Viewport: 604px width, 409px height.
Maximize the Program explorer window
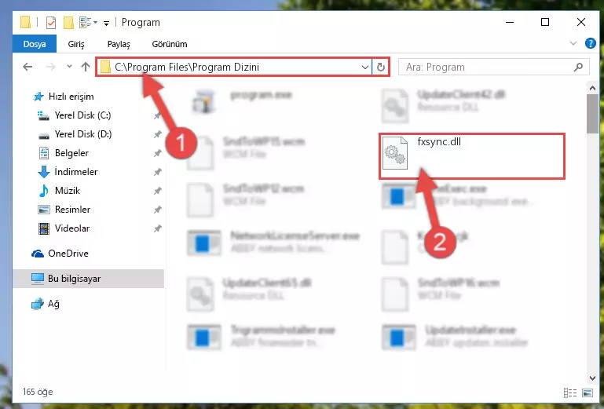point(545,22)
